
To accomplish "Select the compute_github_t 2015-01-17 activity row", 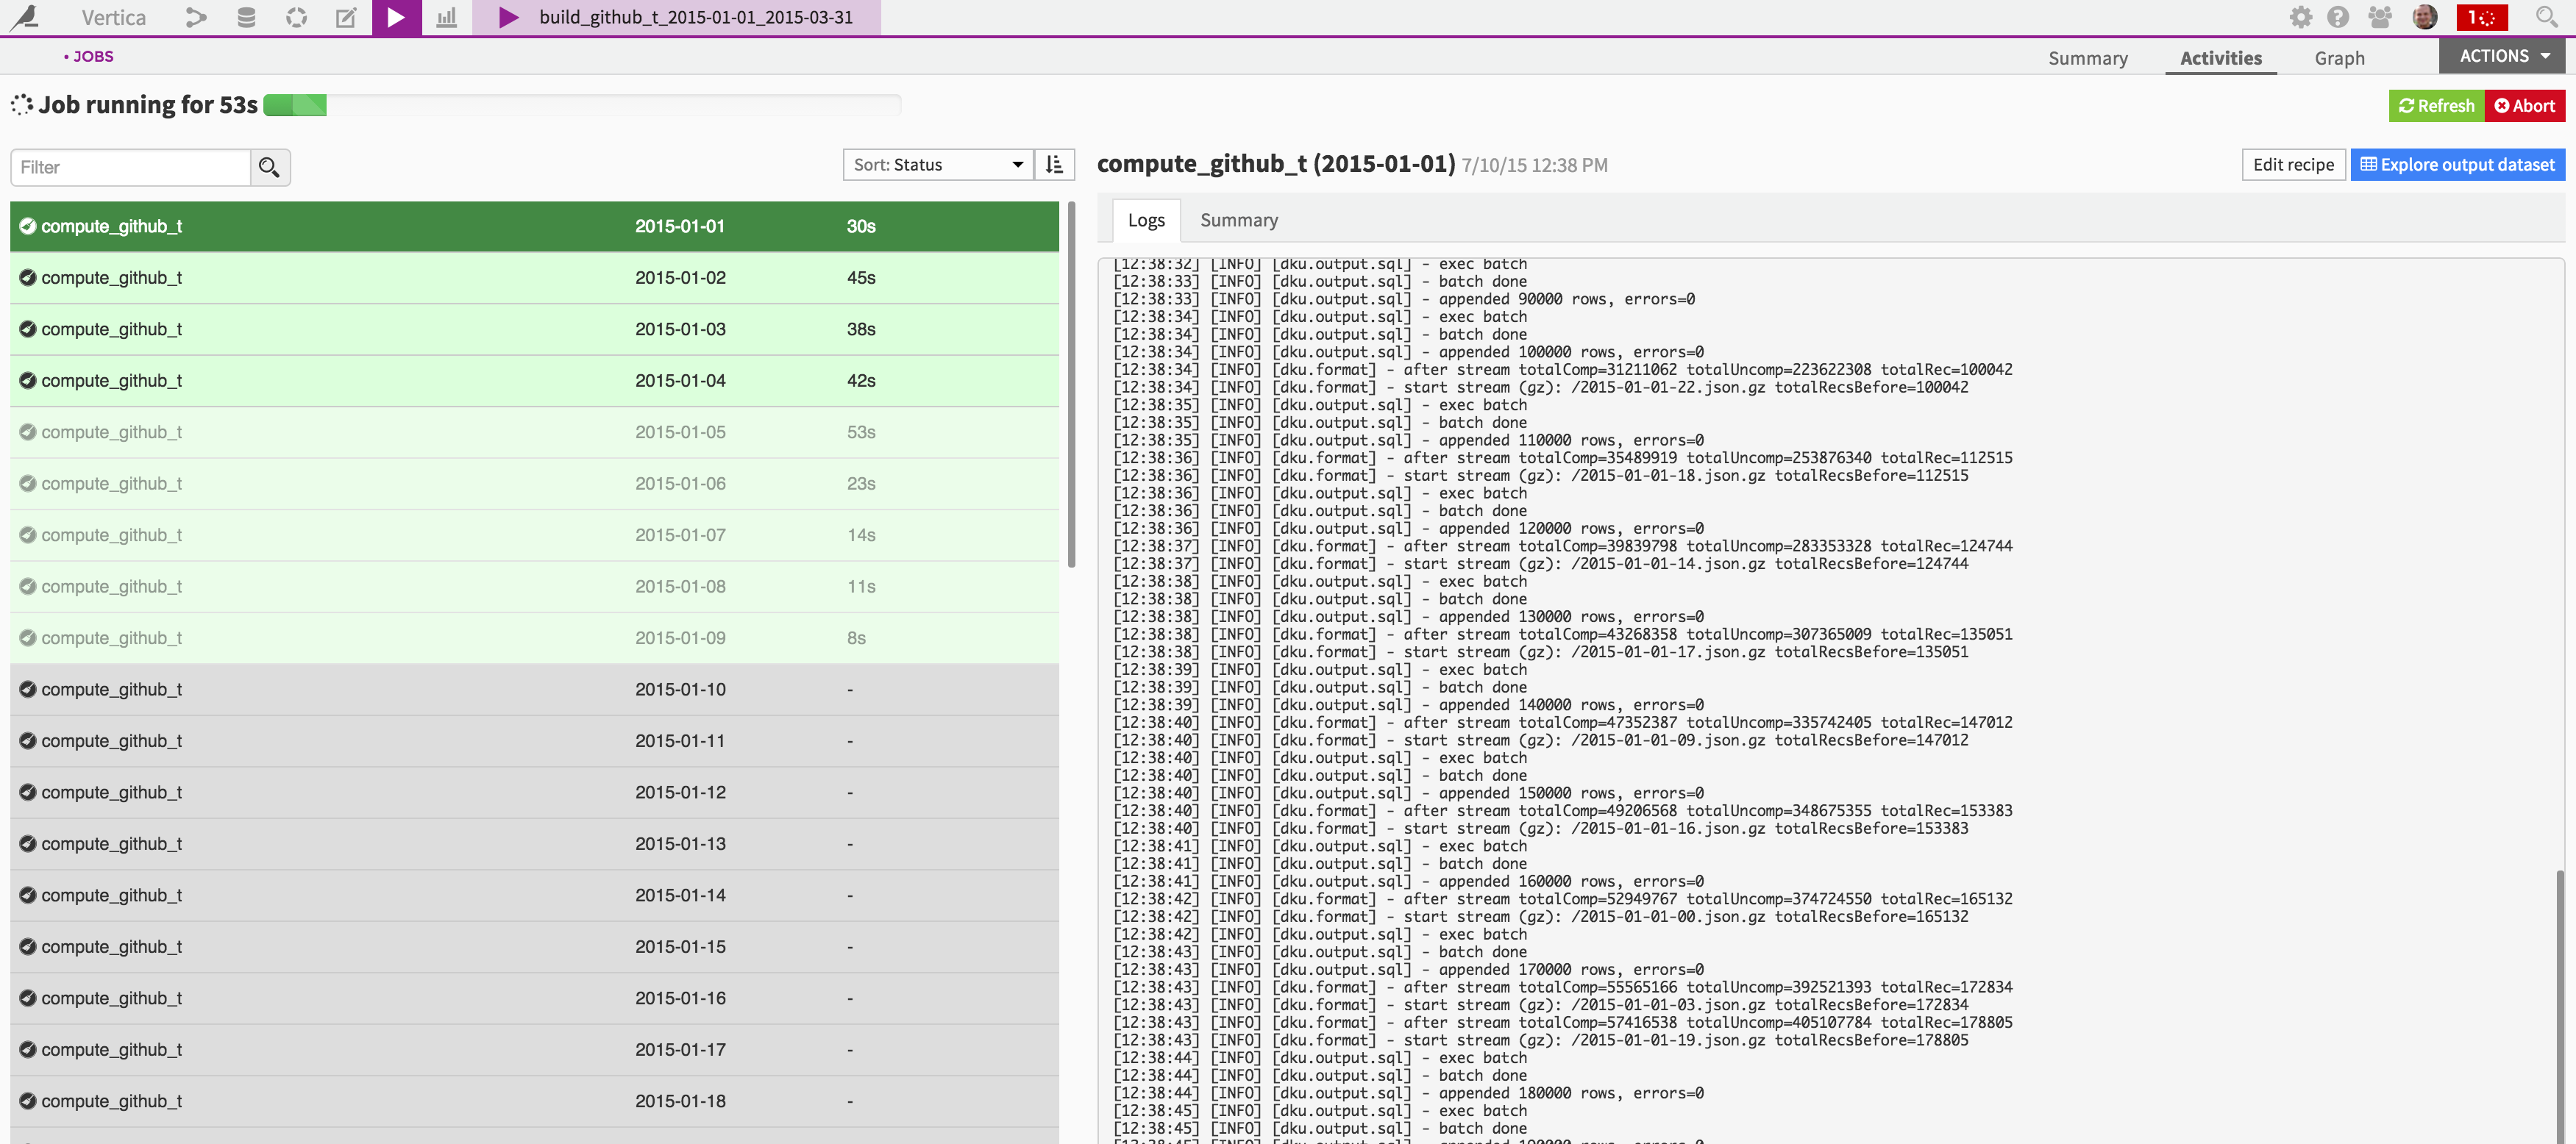I will tap(534, 1050).
